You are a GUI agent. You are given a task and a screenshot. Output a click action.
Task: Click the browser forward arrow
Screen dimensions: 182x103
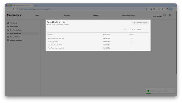10,9
